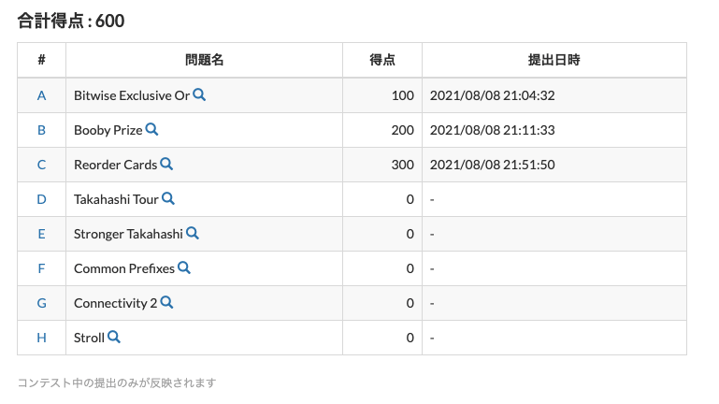Open the magnifier icon beside Booby Prize
Viewport: 719px width, 404px height.
tap(151, 129)
